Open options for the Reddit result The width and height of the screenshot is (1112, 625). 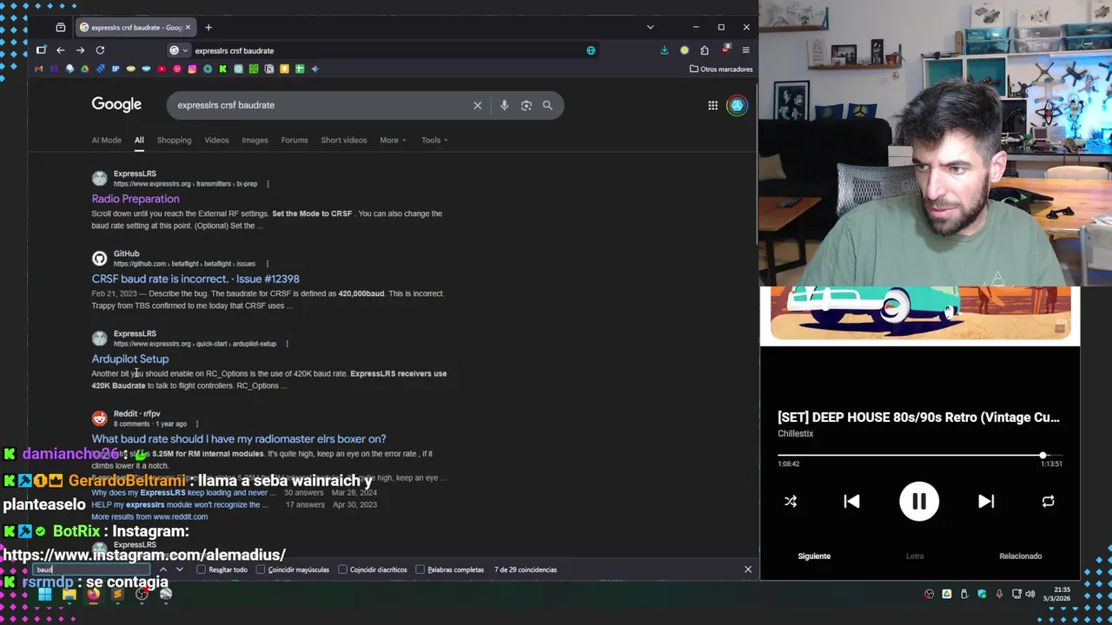tap(196, 424)
